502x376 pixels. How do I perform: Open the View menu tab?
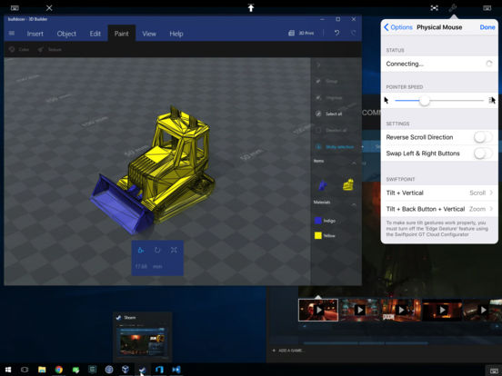(x=149, y=34)
